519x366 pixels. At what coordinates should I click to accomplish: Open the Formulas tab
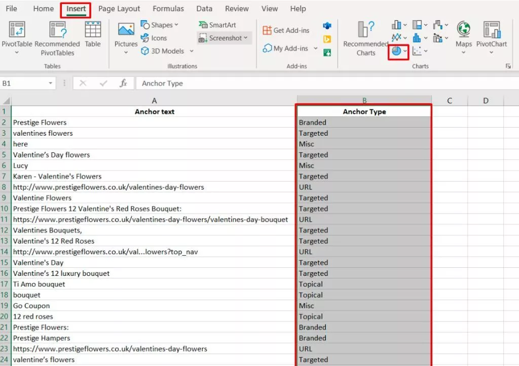pyautogui.click(x=168, y=9)
